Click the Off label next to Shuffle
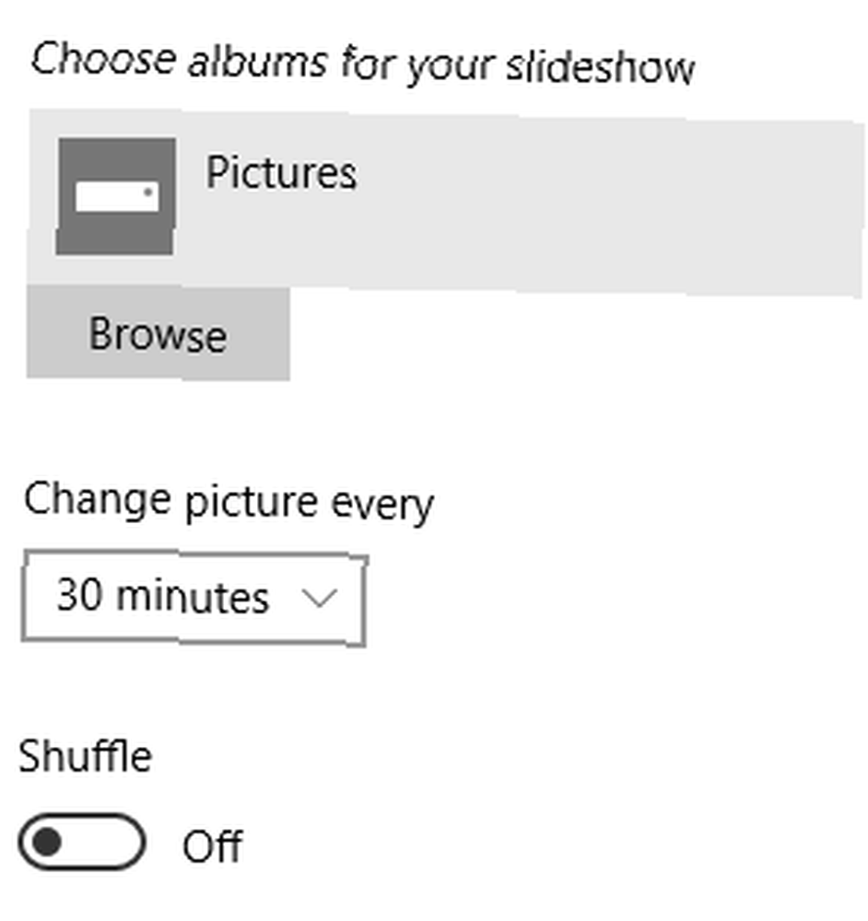This screenshot has width=868, height=921. [x=213, y=846]
